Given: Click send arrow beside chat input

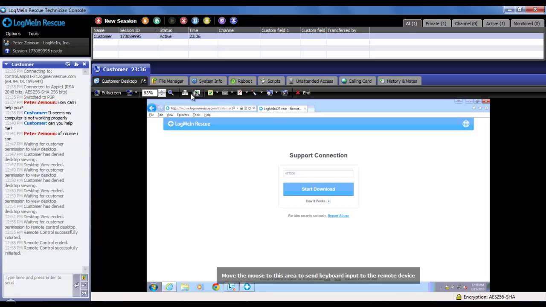Looking at the screenshot, I should point(76,285).
